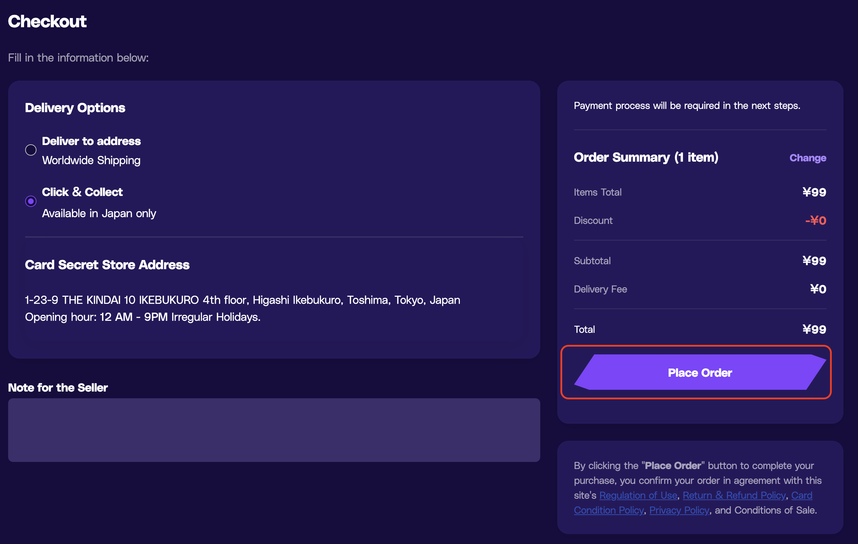The image size is (858, 544).
Task: Click the store address text in Ikebukuro
Action: (x=243, y=300)
